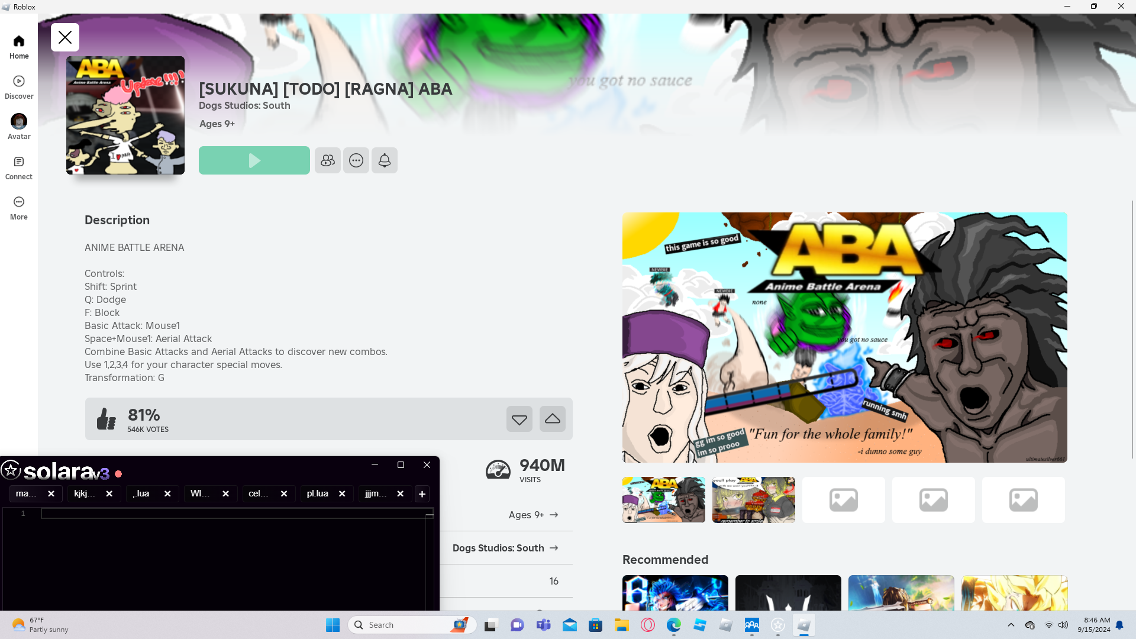Open first Recommended game thumbnail
The height and width of the screenshot is (639, 1136).
pyautogui.click(x=675, y=593)
